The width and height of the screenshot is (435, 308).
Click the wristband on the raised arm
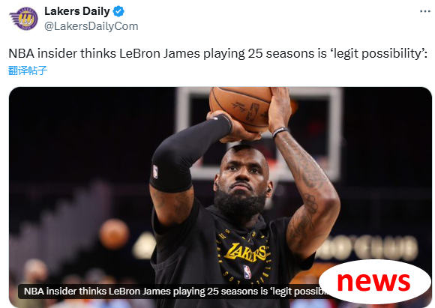pos(280,132)
